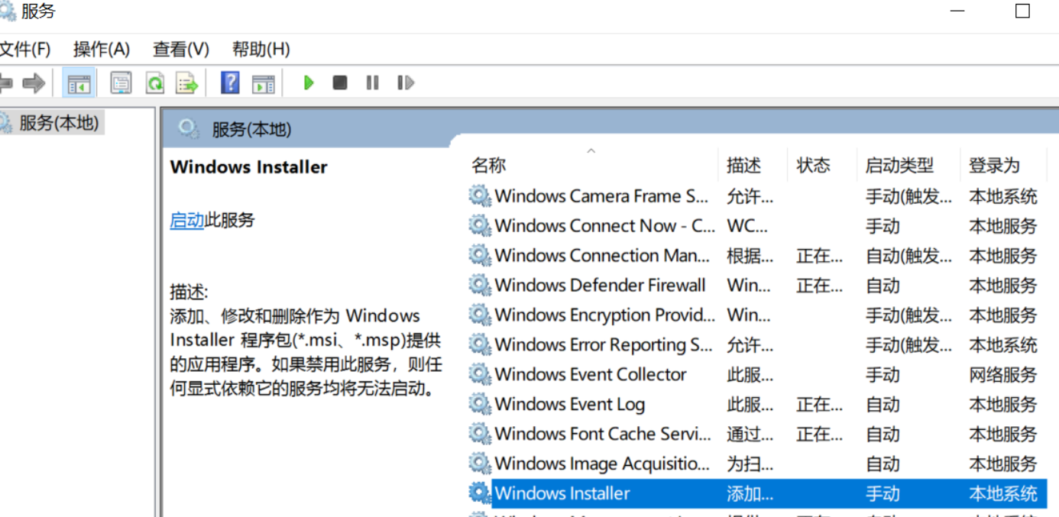The image size is (1059, 517).
Task: Click gear icon of Windows Error Reporting row
Action: [479, 344]
